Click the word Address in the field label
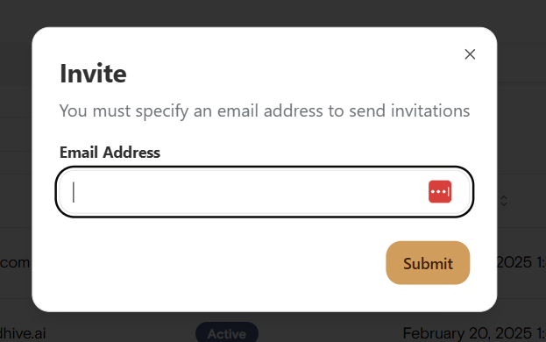This screenshot has height=342, width=546. pos(131,153)
